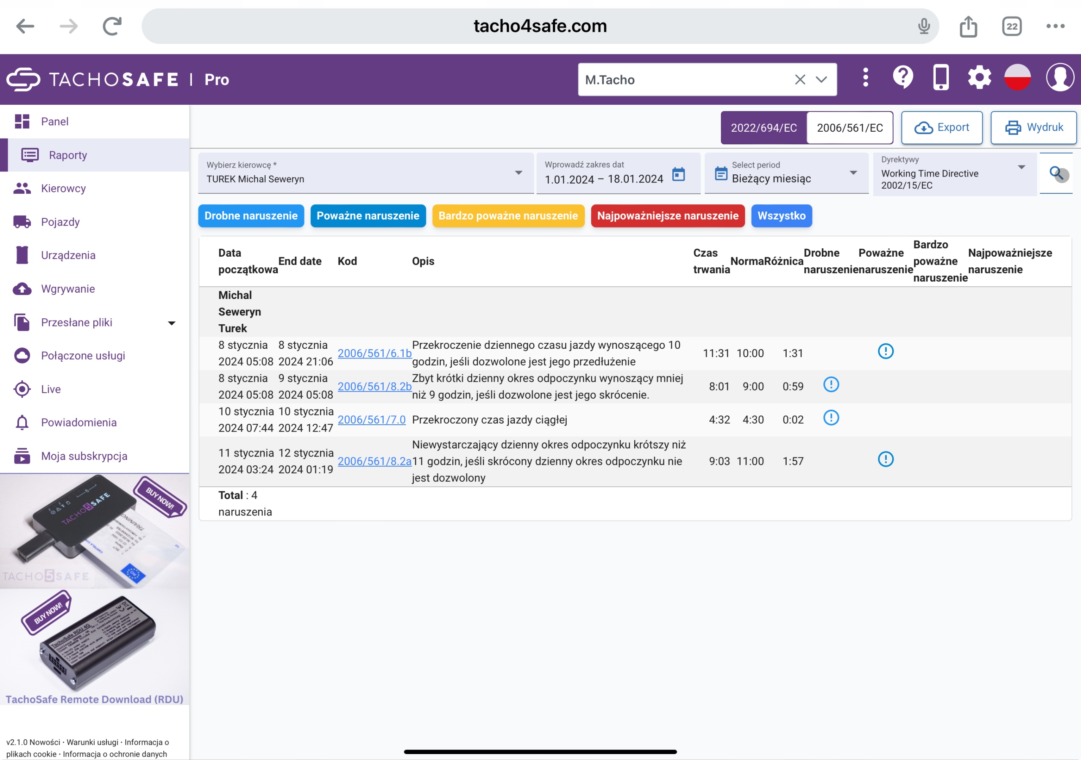Click info icon for 8.2a violation

click(885, 459)
